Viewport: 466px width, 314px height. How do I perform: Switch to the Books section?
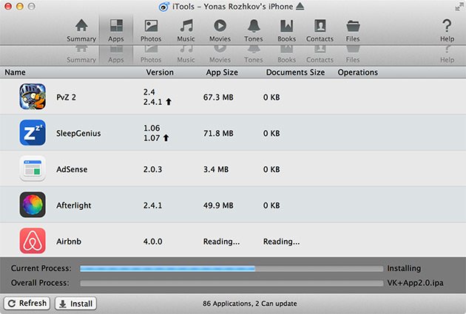coord(286,30)
